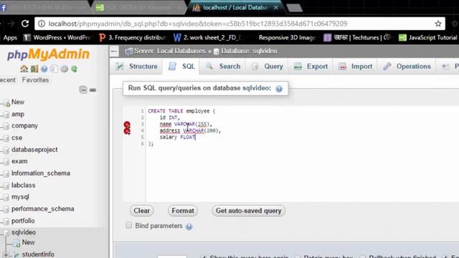Go to phpMyAdmin home via house icon
The width and height of the screenshot is (459, 258).
tap(24, 69)
